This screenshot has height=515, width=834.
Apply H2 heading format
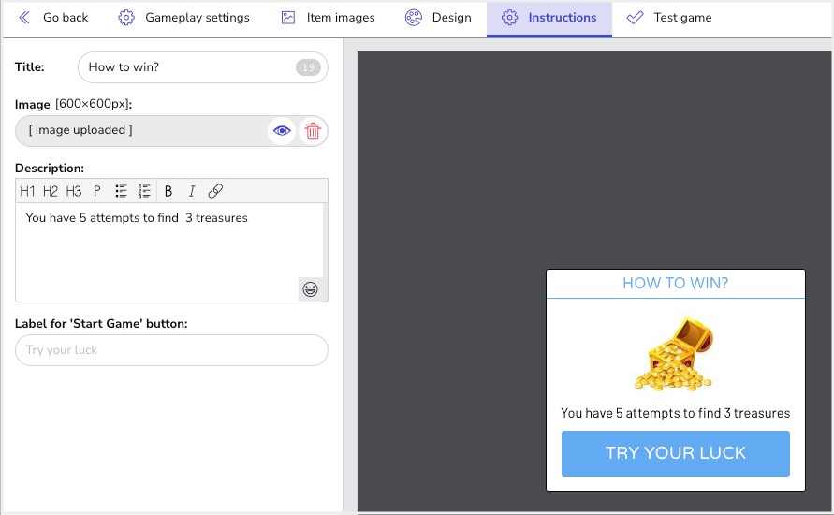point(51,191)
